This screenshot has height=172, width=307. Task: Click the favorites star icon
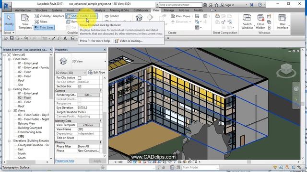(x=216, y=5)
